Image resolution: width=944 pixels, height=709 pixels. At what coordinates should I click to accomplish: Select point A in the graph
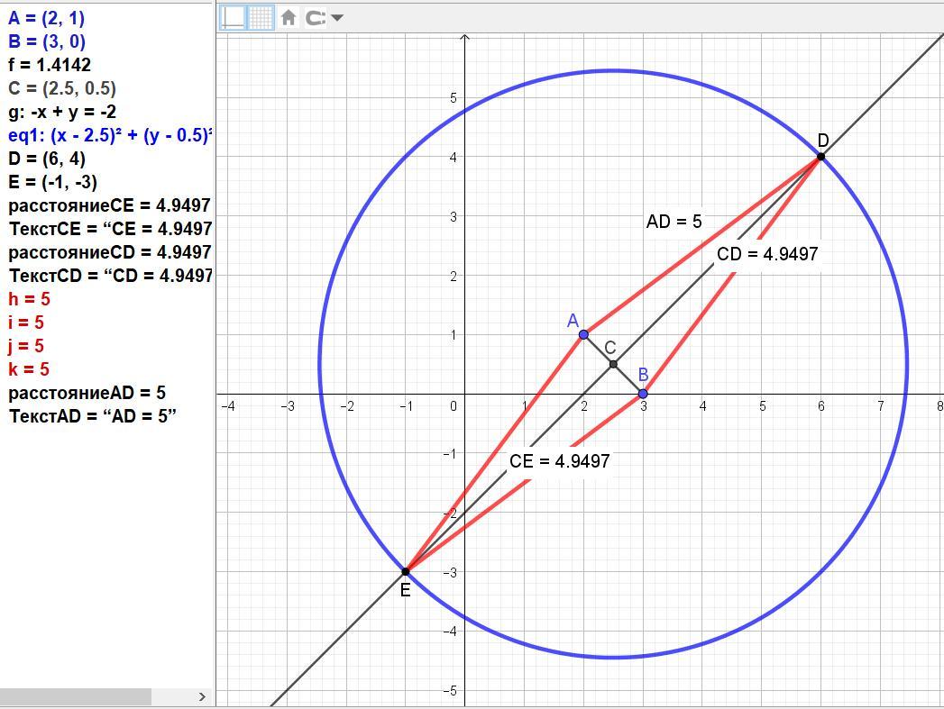coord(583,334)
